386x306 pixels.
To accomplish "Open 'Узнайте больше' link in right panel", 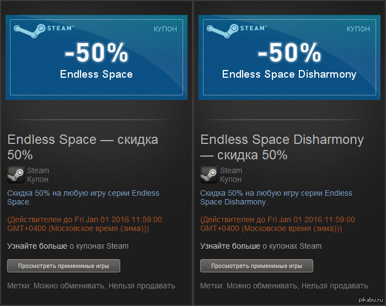I will [230, 246].
